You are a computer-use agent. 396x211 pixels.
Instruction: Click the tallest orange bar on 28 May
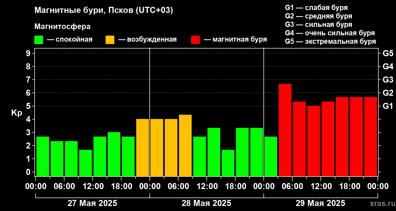click(x=185, y=145)
